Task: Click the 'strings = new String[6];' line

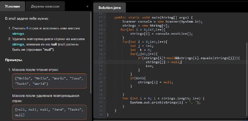Action: coord(146,26)
